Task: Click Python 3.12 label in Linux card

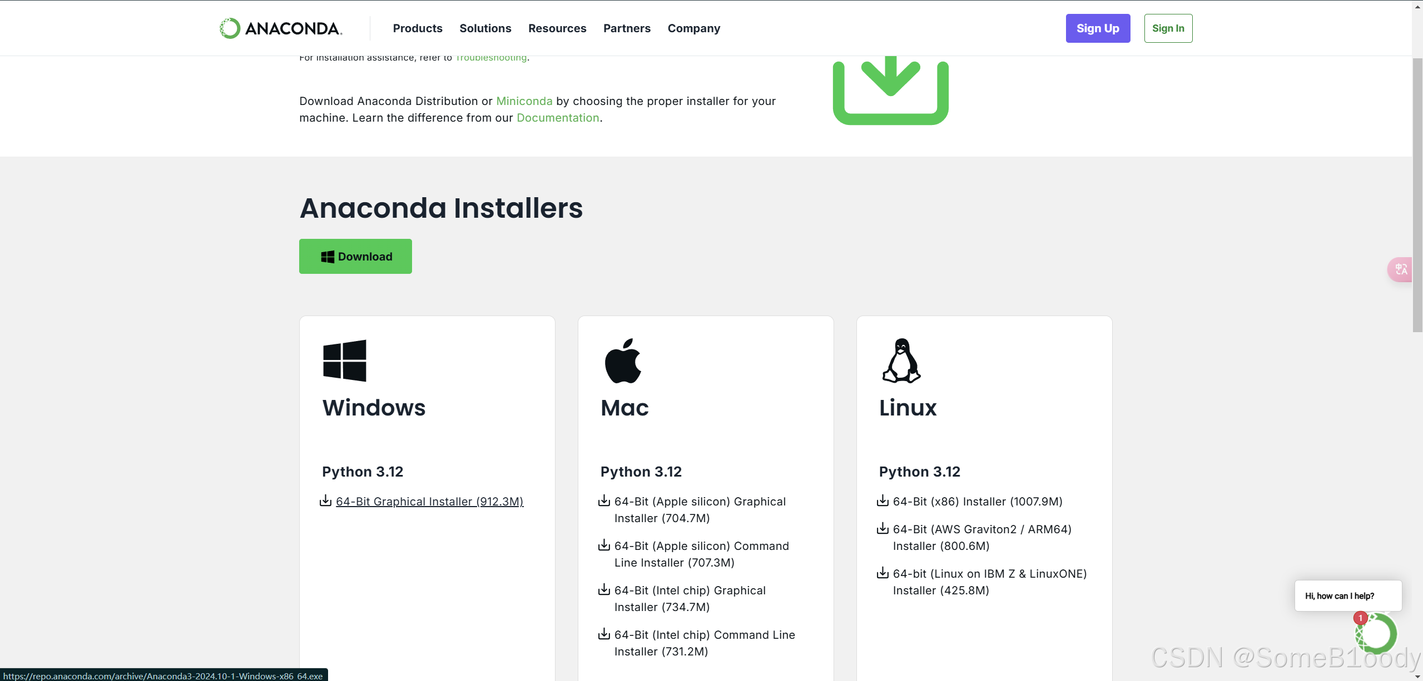Action: coord(919,472)
